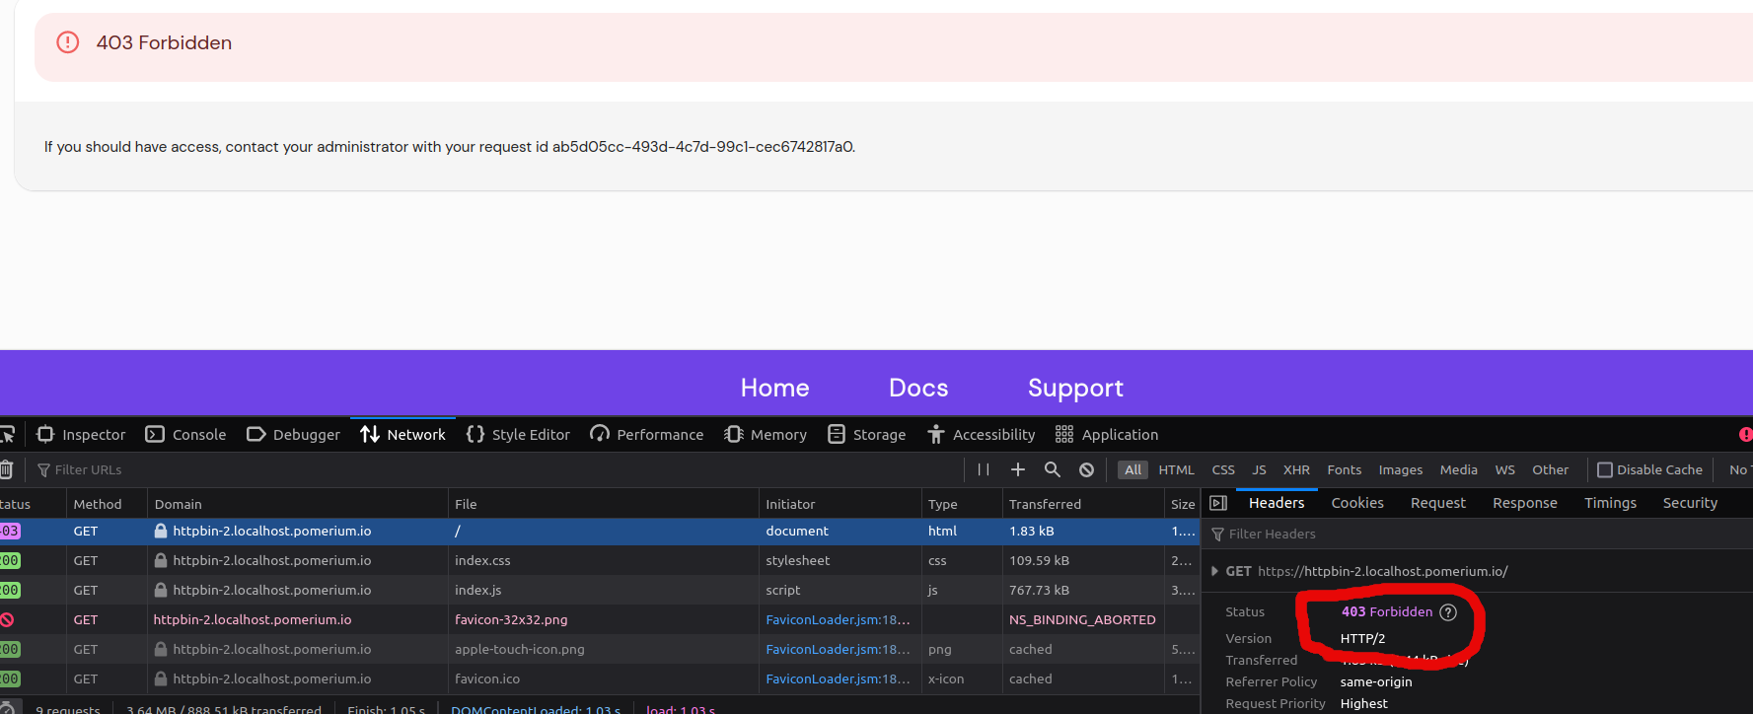Open the Storage panel
1753x714 pixels.
pos(867,434)
